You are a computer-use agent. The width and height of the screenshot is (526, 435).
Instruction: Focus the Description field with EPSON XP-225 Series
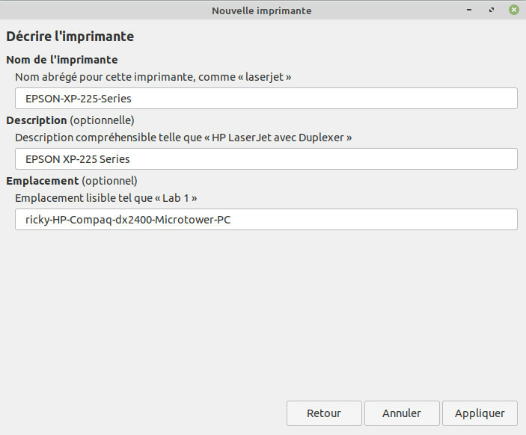tap(266, 158)
